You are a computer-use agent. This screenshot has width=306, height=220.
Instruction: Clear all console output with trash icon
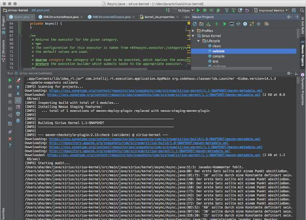[x=18, y=120]
